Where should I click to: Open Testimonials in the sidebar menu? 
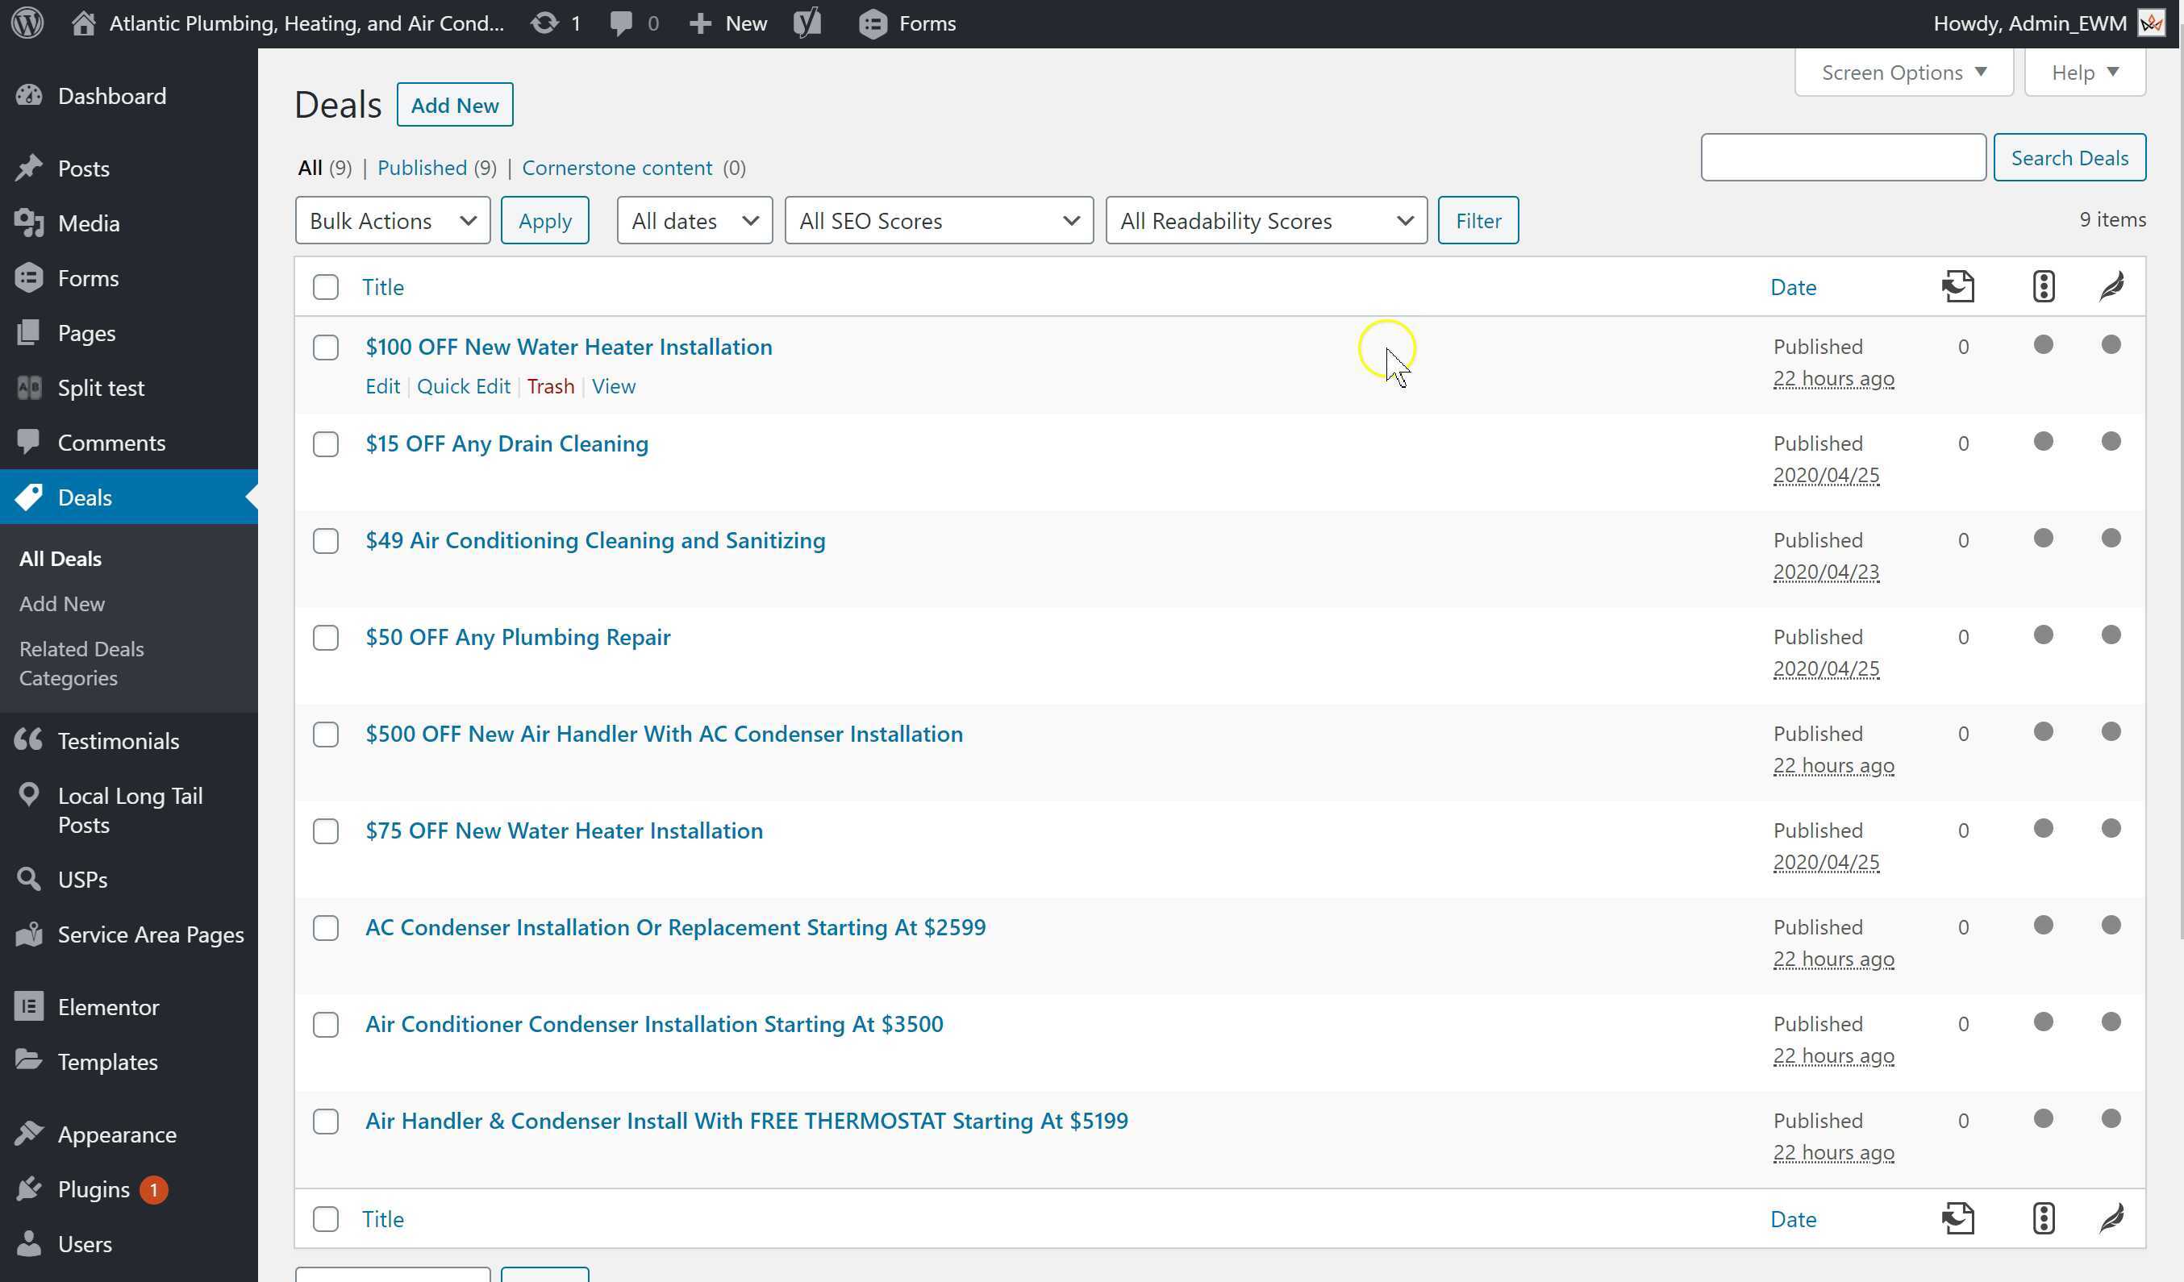118,741
